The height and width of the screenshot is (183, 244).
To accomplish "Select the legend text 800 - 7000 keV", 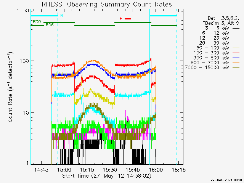I will pyautogui.click(x=210, y=63).
